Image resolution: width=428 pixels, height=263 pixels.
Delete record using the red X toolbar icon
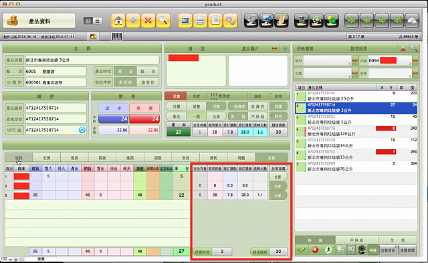point(148,21)
